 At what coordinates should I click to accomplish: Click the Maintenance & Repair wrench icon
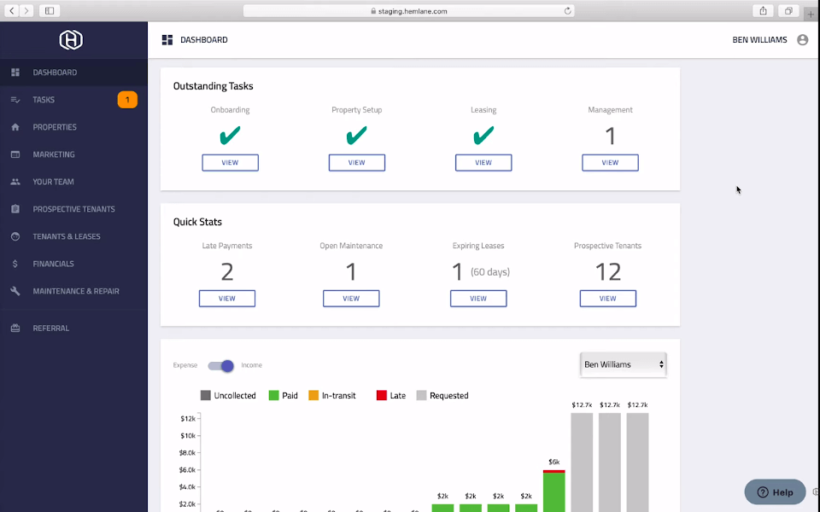click(x=15, y=291)
